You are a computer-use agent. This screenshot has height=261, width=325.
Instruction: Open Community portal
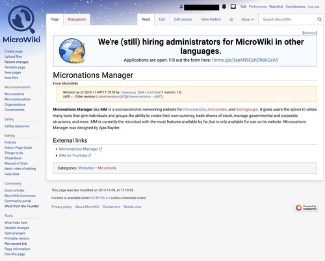tap(18, 201)
